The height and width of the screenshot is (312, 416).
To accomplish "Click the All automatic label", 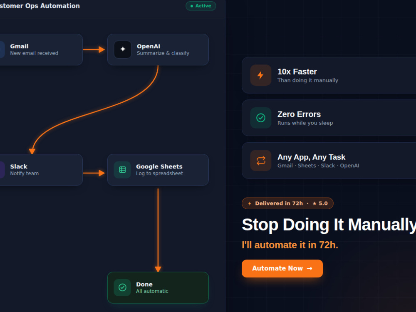I will click(152, 291).
